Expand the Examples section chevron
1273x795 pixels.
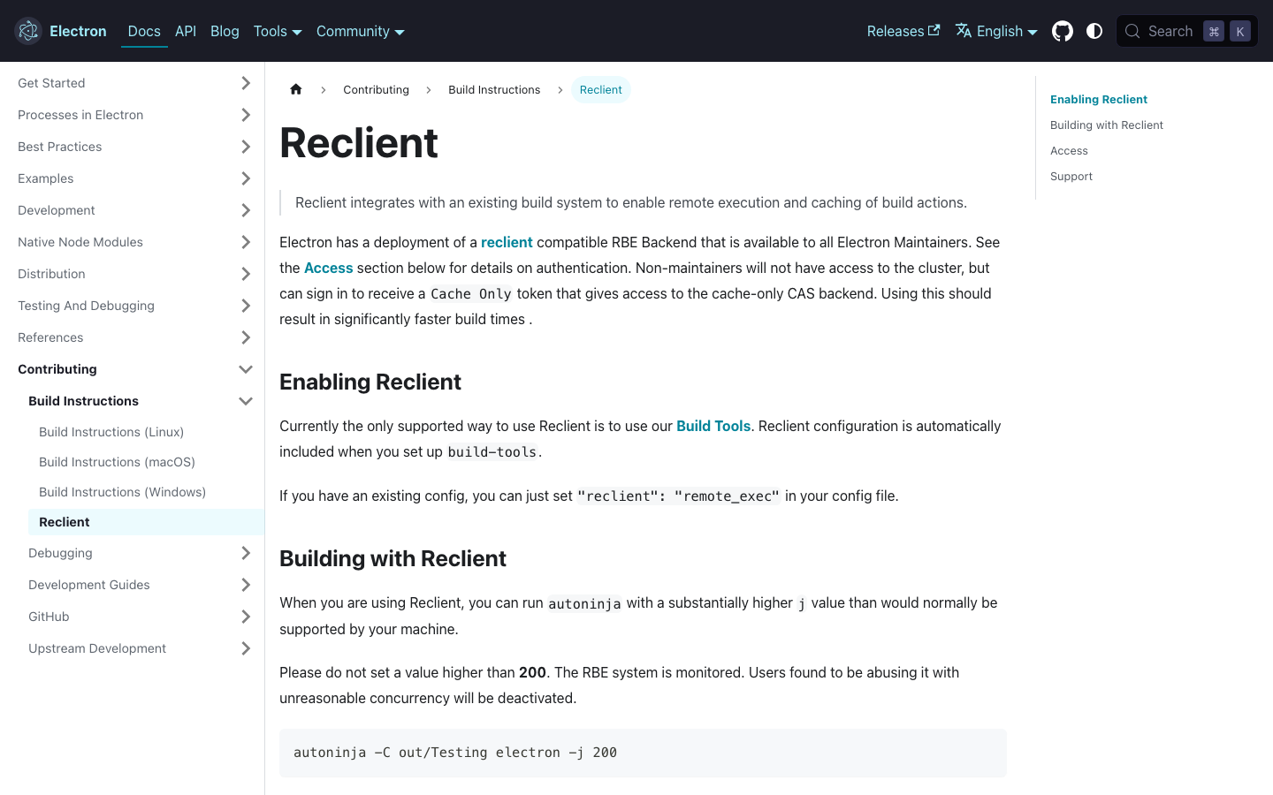(x=246, y=178)
